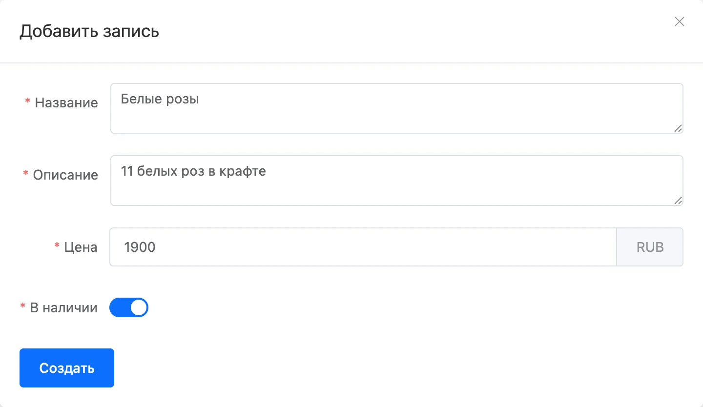This screenshot has height=407, width=703.
Task: Click red asterisk beside Цена
Action: [x=57, y=245]
